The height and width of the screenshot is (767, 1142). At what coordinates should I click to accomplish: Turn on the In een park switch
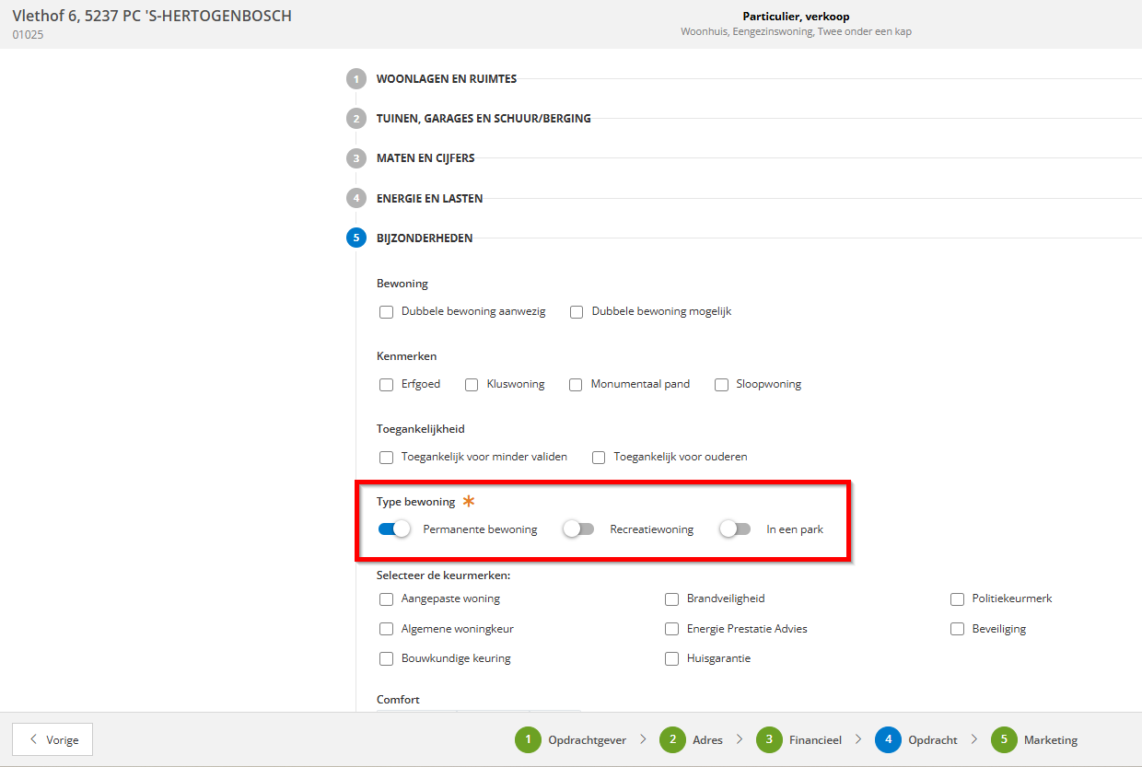click(x=735, y=529)
